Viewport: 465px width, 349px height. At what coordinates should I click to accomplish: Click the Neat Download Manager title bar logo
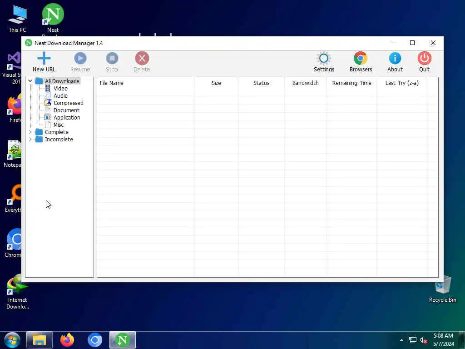pyautogui.click(x=29, y=43)
